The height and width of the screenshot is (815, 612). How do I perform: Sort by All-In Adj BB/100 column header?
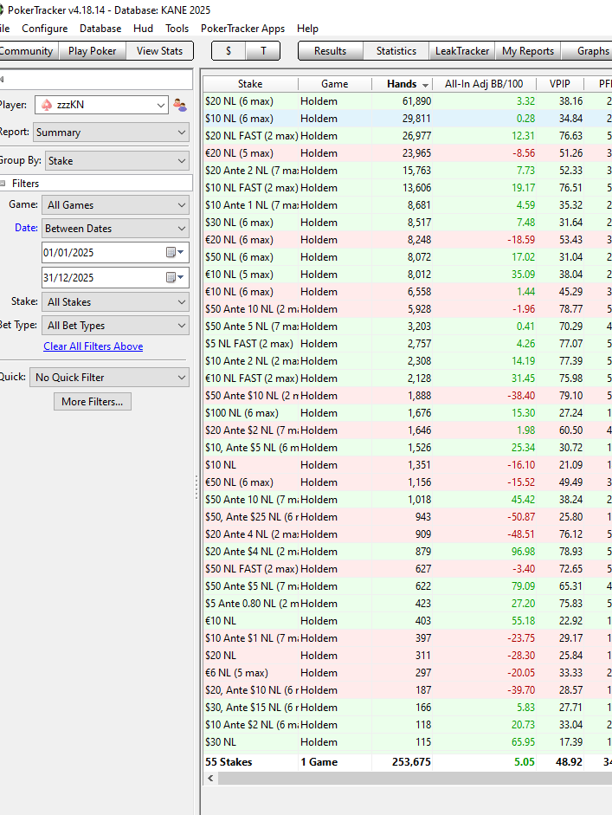pos(484,84)
